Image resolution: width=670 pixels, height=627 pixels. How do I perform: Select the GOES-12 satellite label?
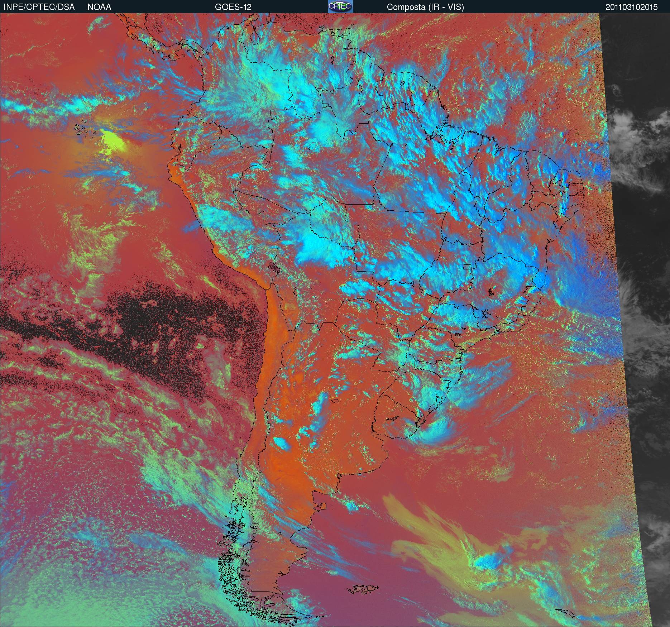233,7
